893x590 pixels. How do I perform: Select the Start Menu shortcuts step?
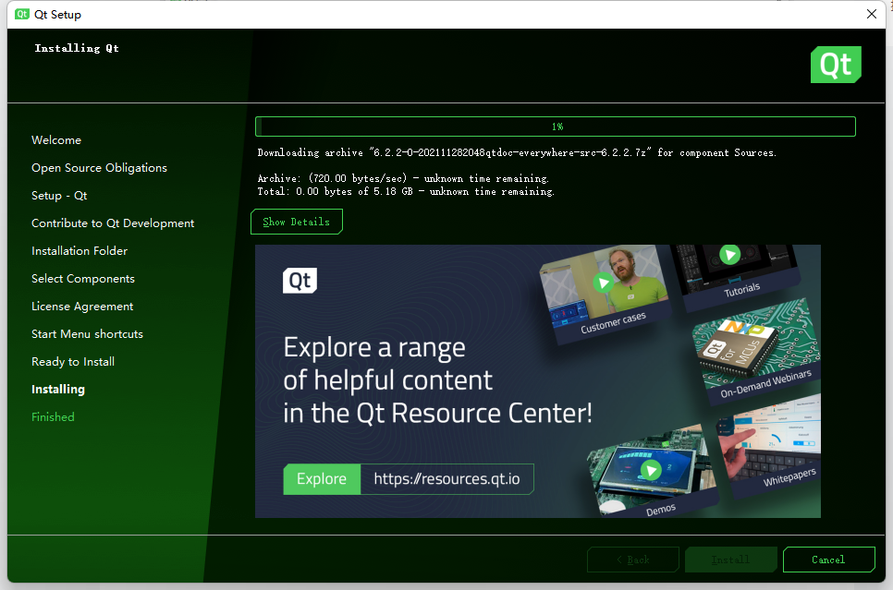(x=87, y=334)
